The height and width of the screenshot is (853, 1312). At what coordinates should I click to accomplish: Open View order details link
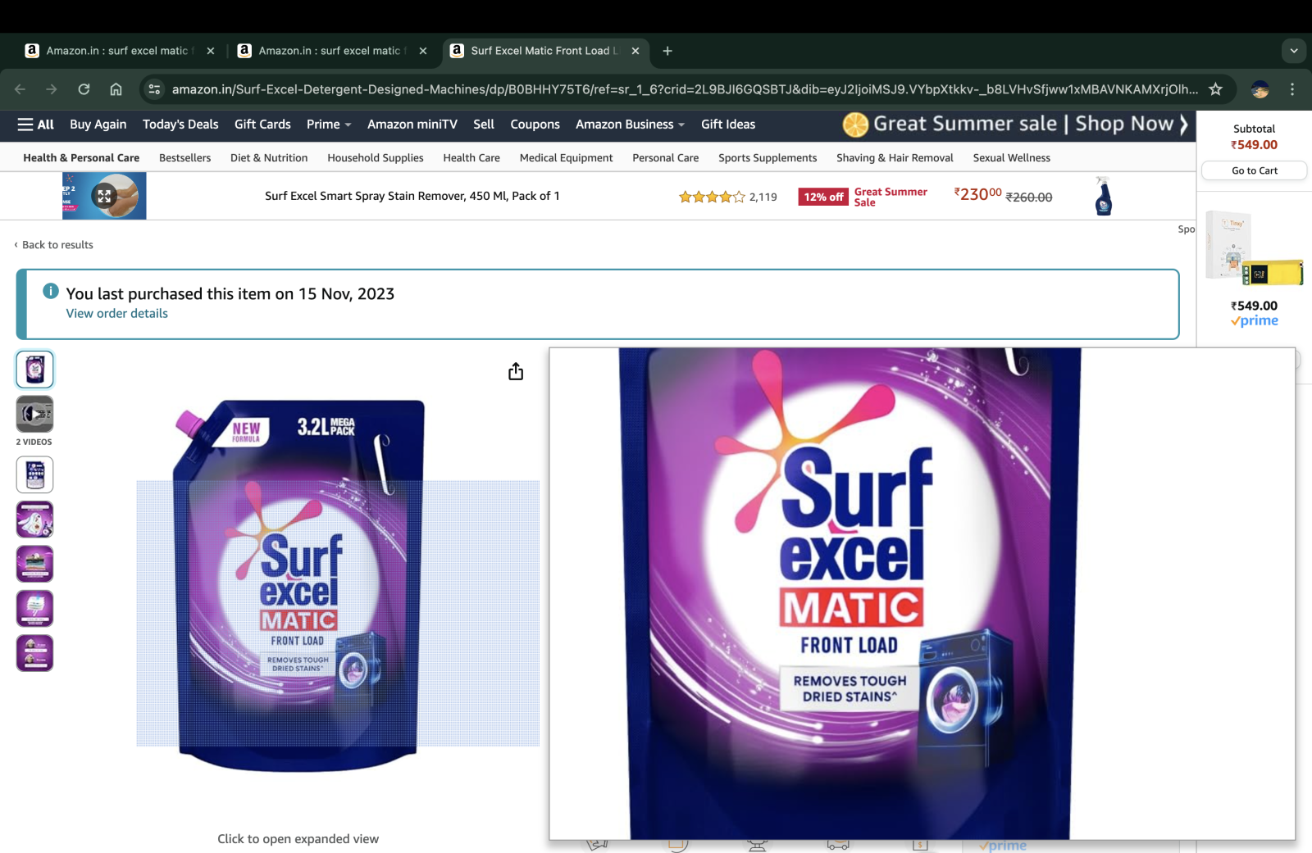tap(117, 314)
